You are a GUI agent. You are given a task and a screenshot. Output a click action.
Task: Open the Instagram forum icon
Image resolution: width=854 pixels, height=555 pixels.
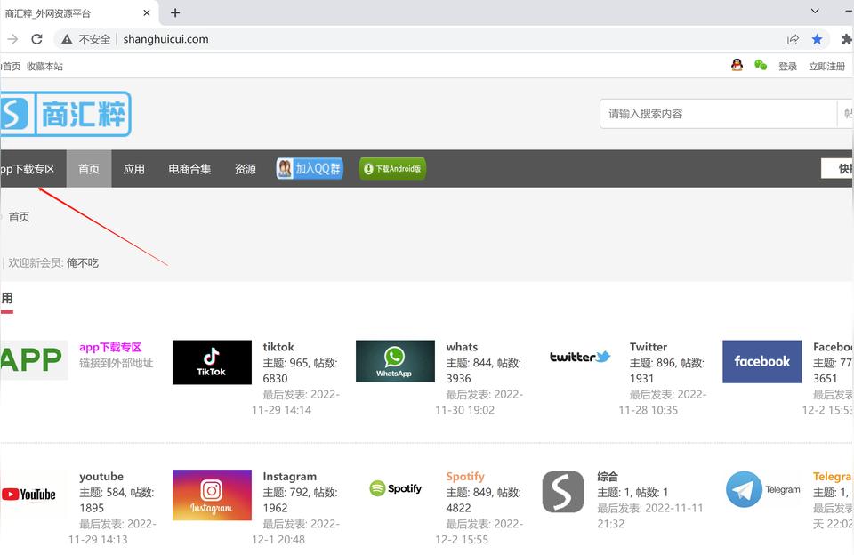click(x=212, y=495)
